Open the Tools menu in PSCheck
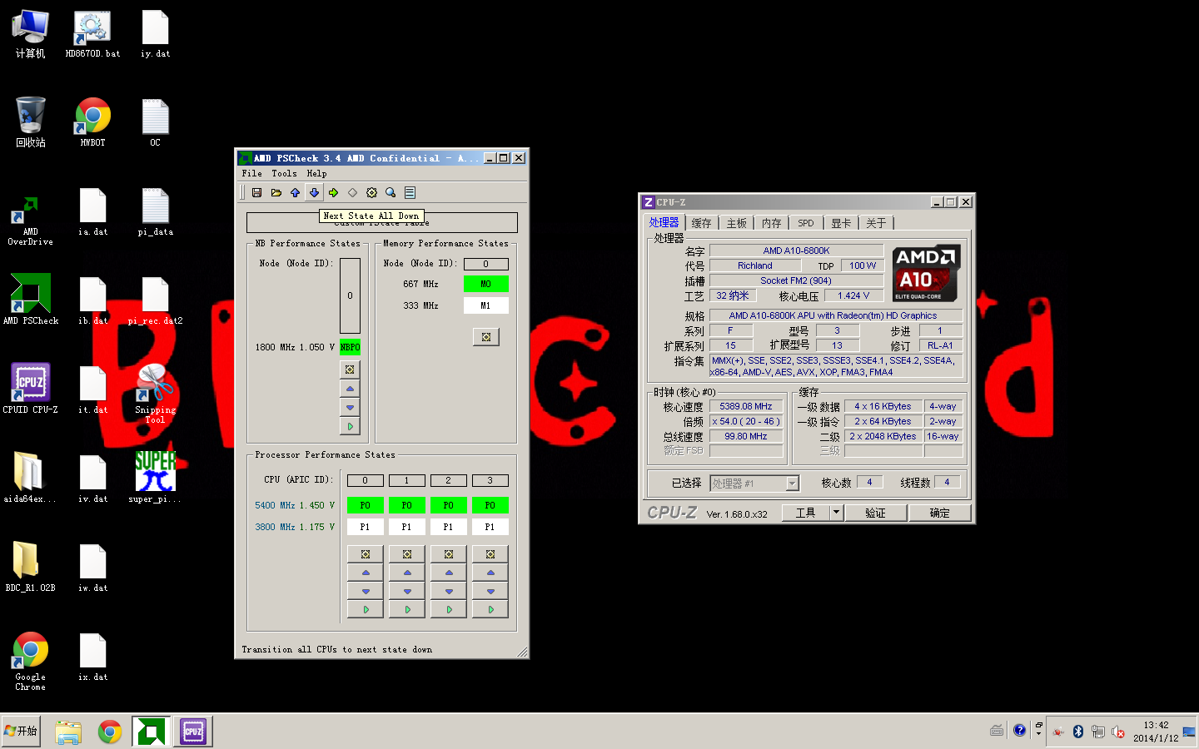 pyautogui.click(x=284, y=174)
